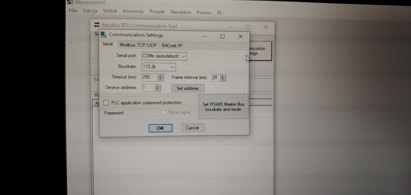Image resolution: width=411 pixels, height=195 pixels.
Task: Click the Macrocontrol application icon
Action: tap(70, 2)
